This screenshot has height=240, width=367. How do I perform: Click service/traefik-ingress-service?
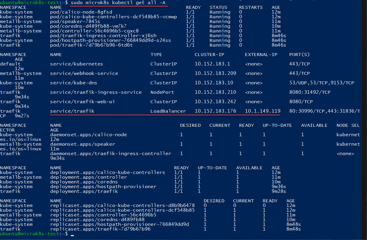click(96, 92)
